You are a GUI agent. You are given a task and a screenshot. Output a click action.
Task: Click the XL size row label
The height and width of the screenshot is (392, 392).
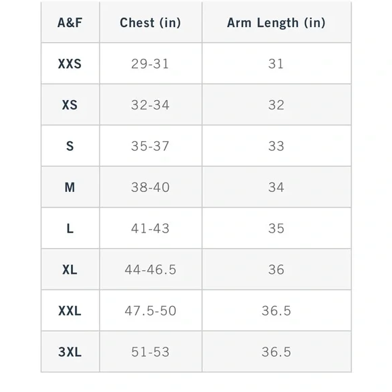click(70, 270)
